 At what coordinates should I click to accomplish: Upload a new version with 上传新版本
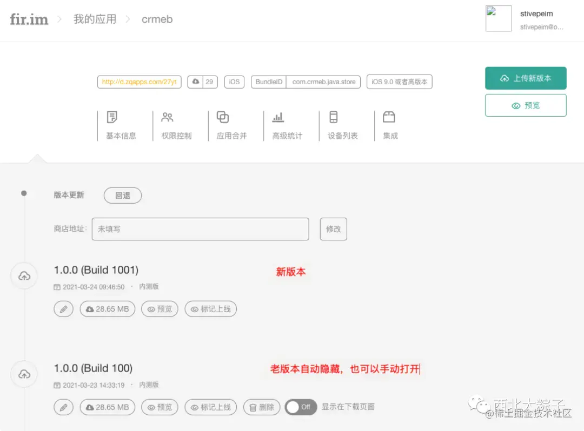pos(526,78)
